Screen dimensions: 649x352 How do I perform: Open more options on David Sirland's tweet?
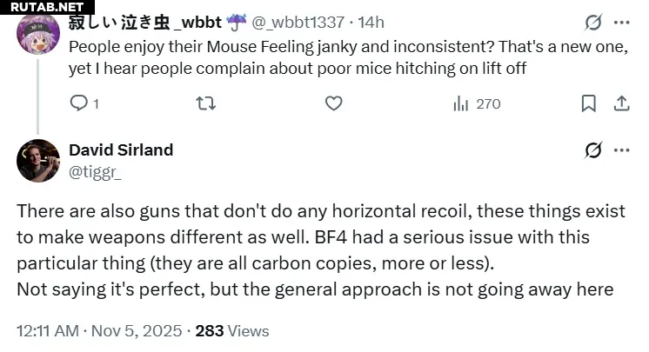pyautogui.click(x=622, y=150)
